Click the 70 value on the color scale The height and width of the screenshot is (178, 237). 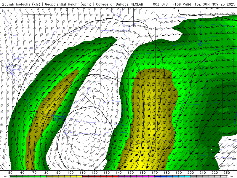click(x=34, y=173)
